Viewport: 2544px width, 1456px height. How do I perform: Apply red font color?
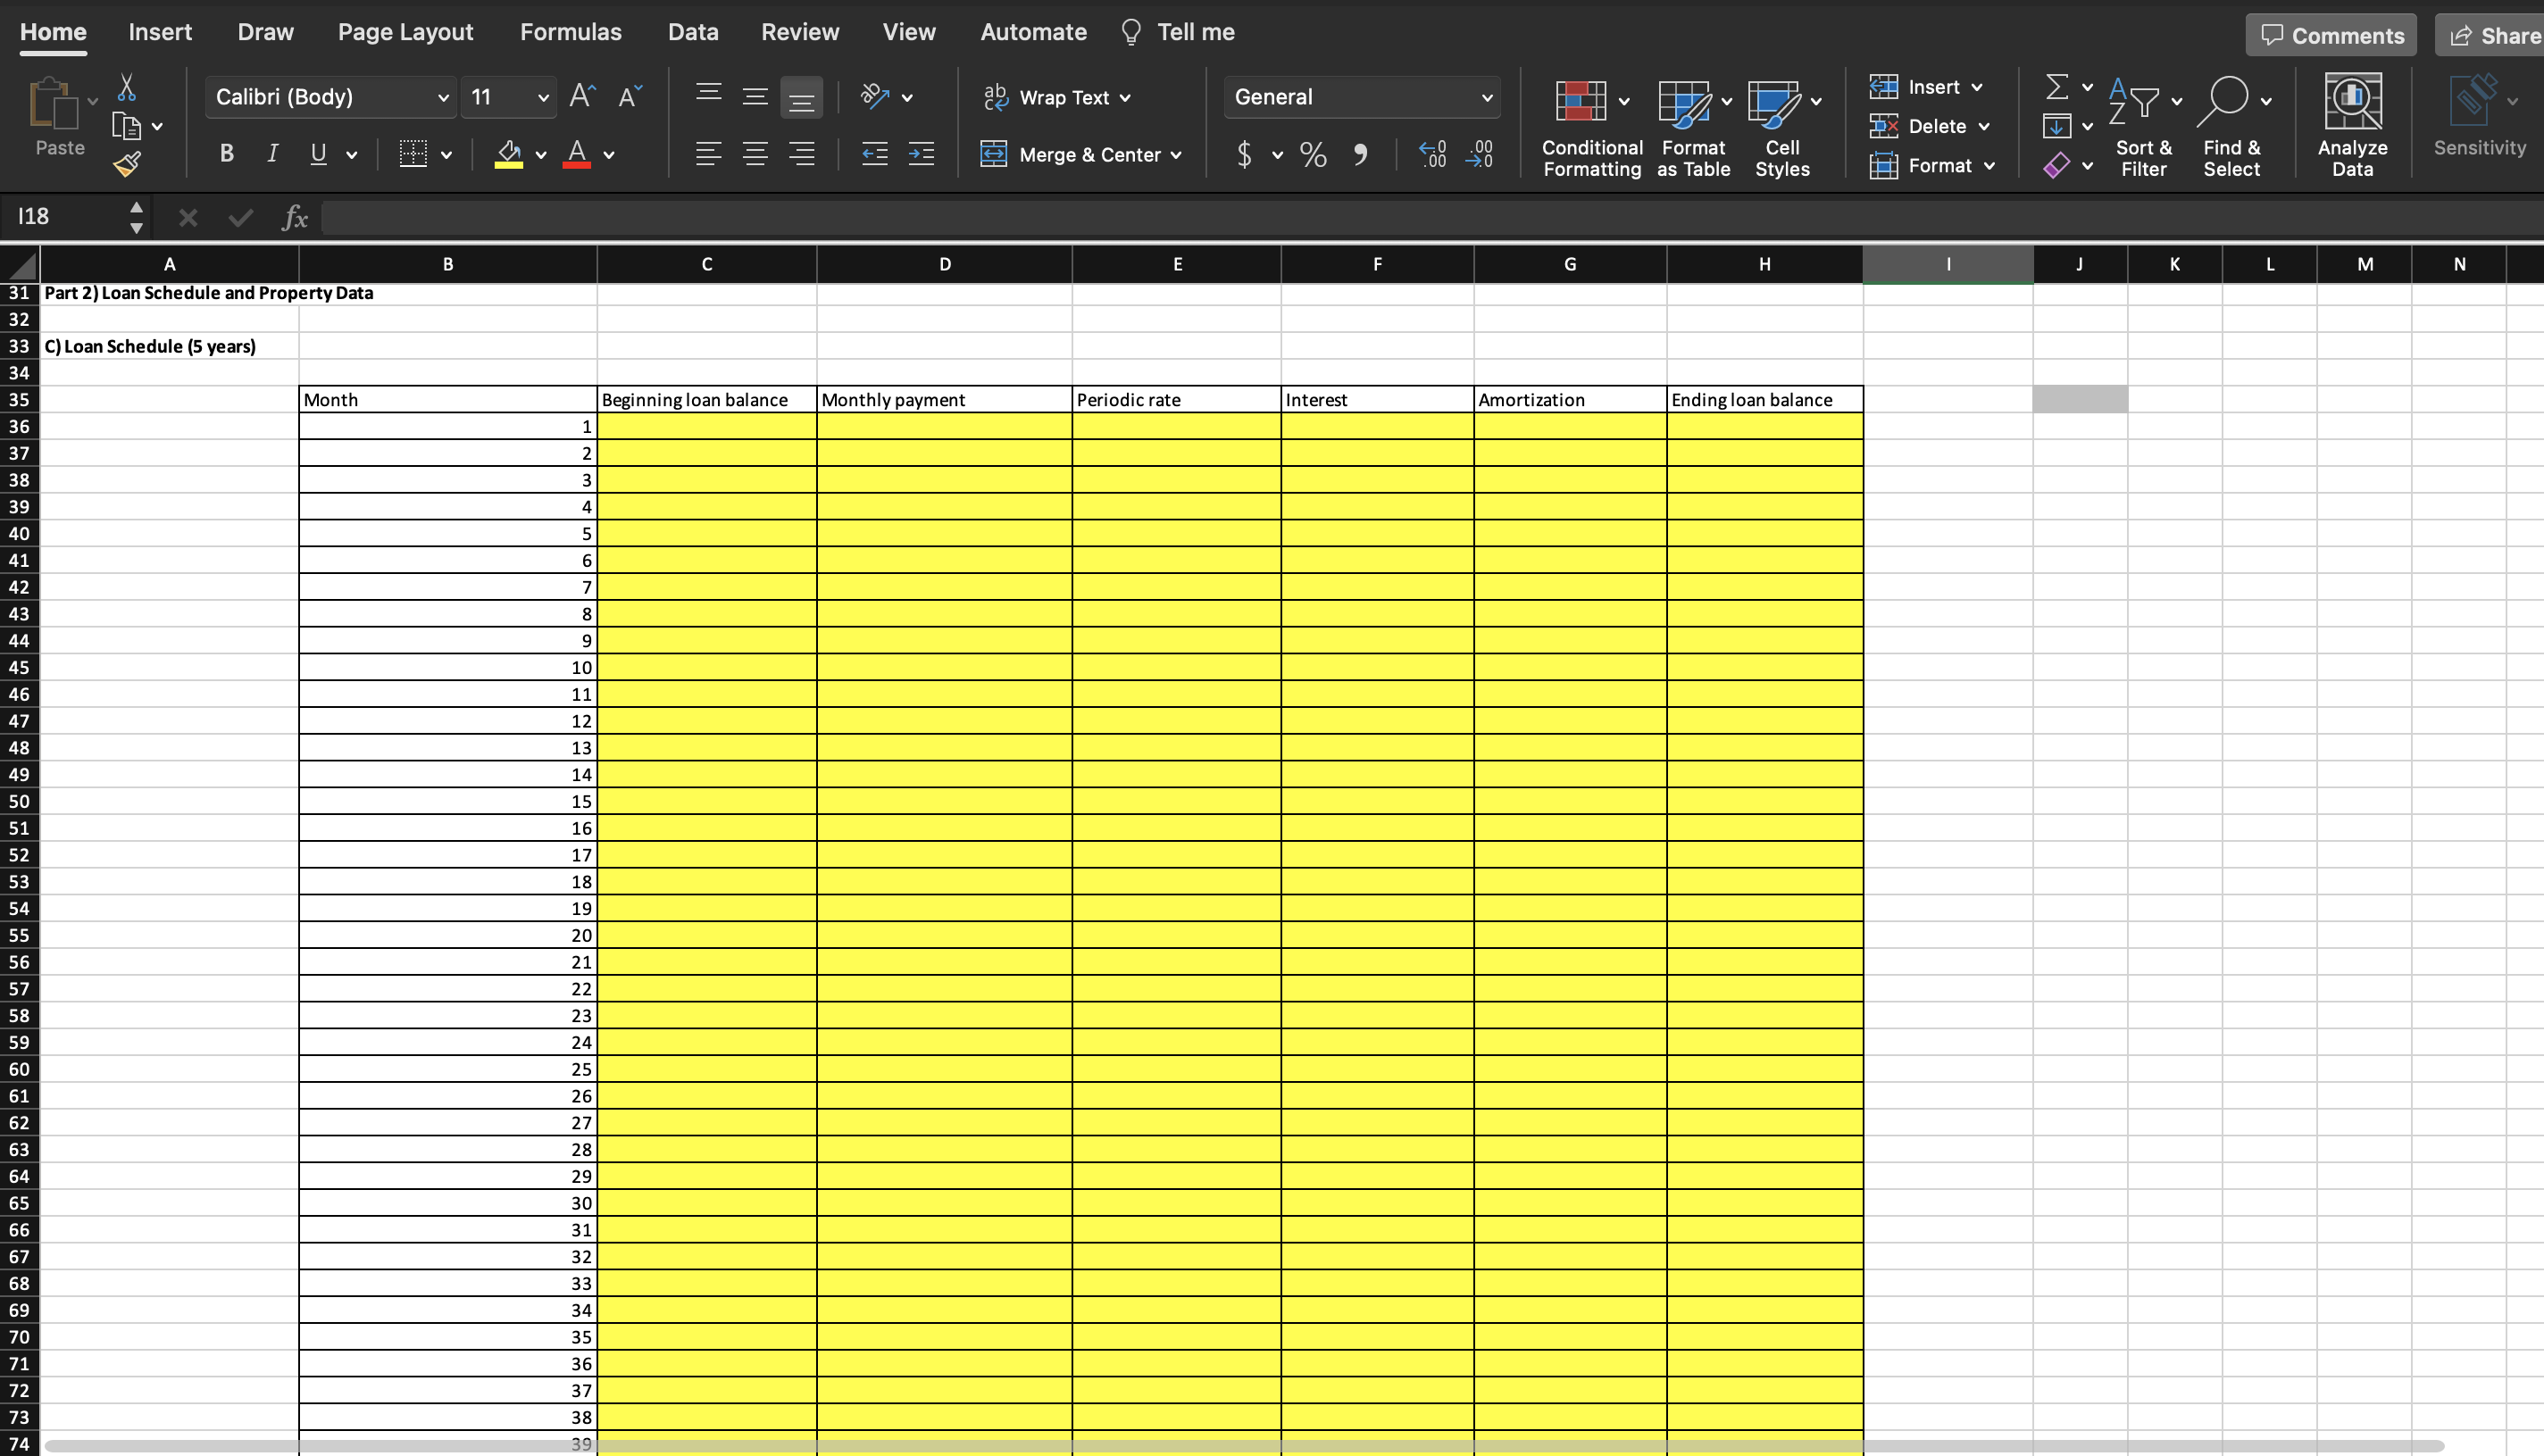pyautogui.click(x=577, y=153)
